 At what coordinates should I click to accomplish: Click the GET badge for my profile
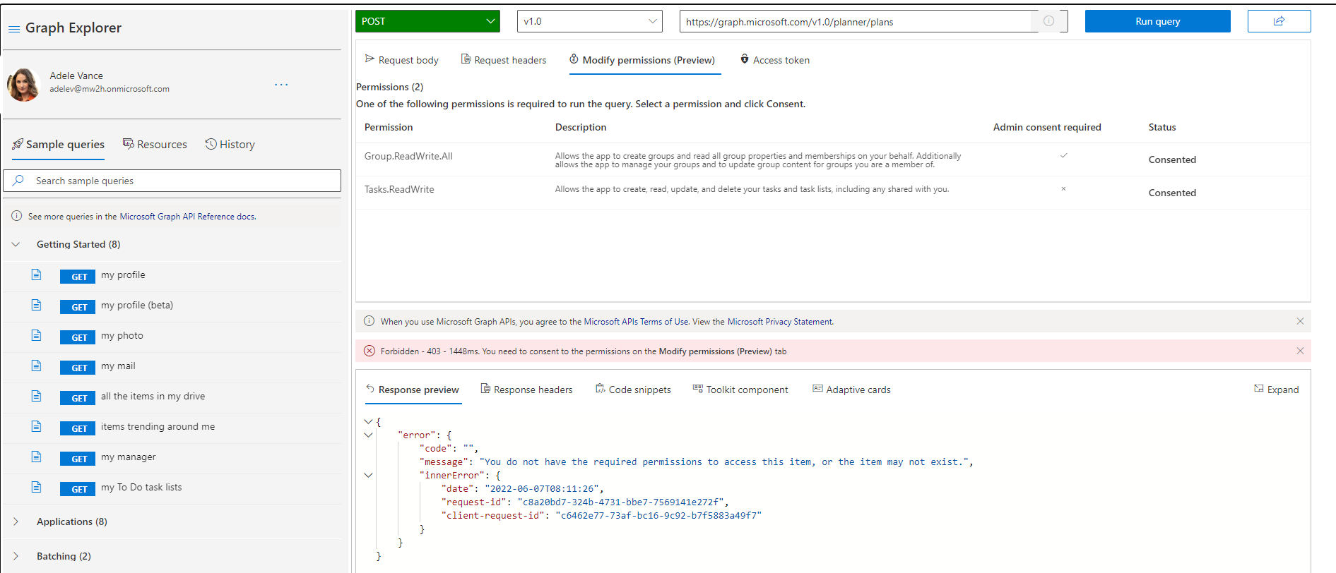(78, 277)
